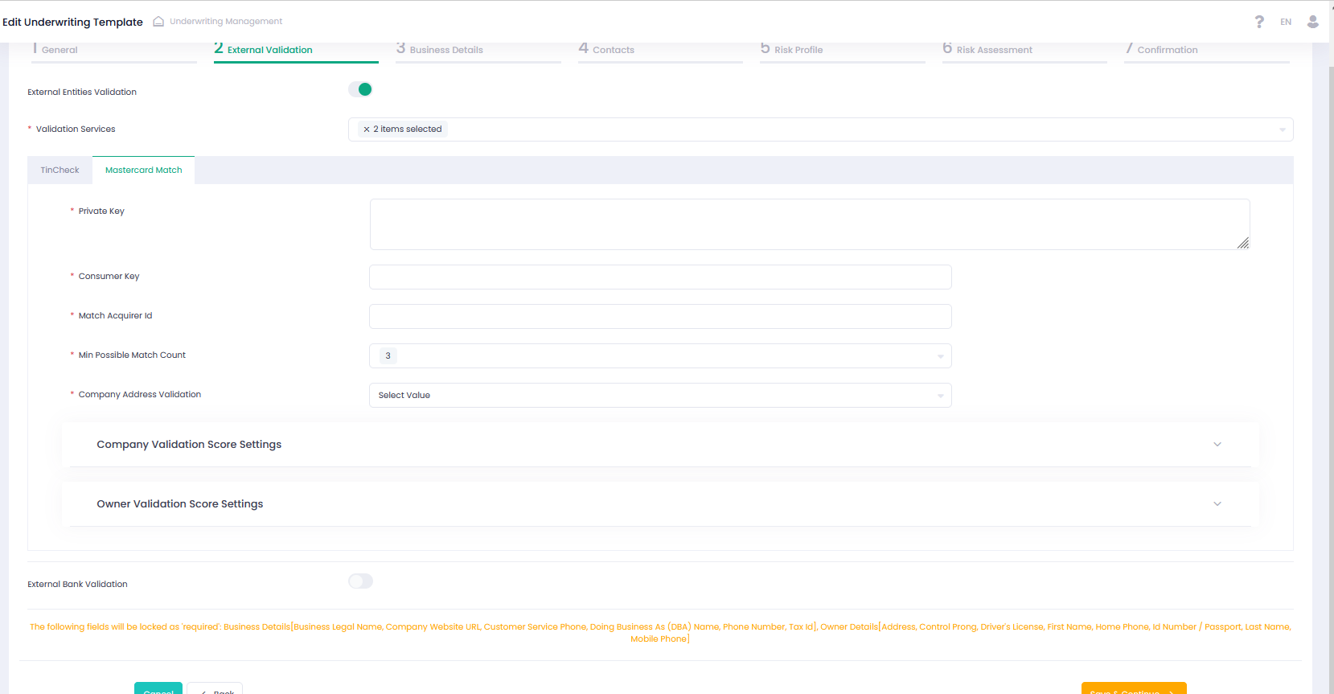The image size is (1334, 694).
Task: Remove the 2 items selected tag
Action: [x=367, y=129]
